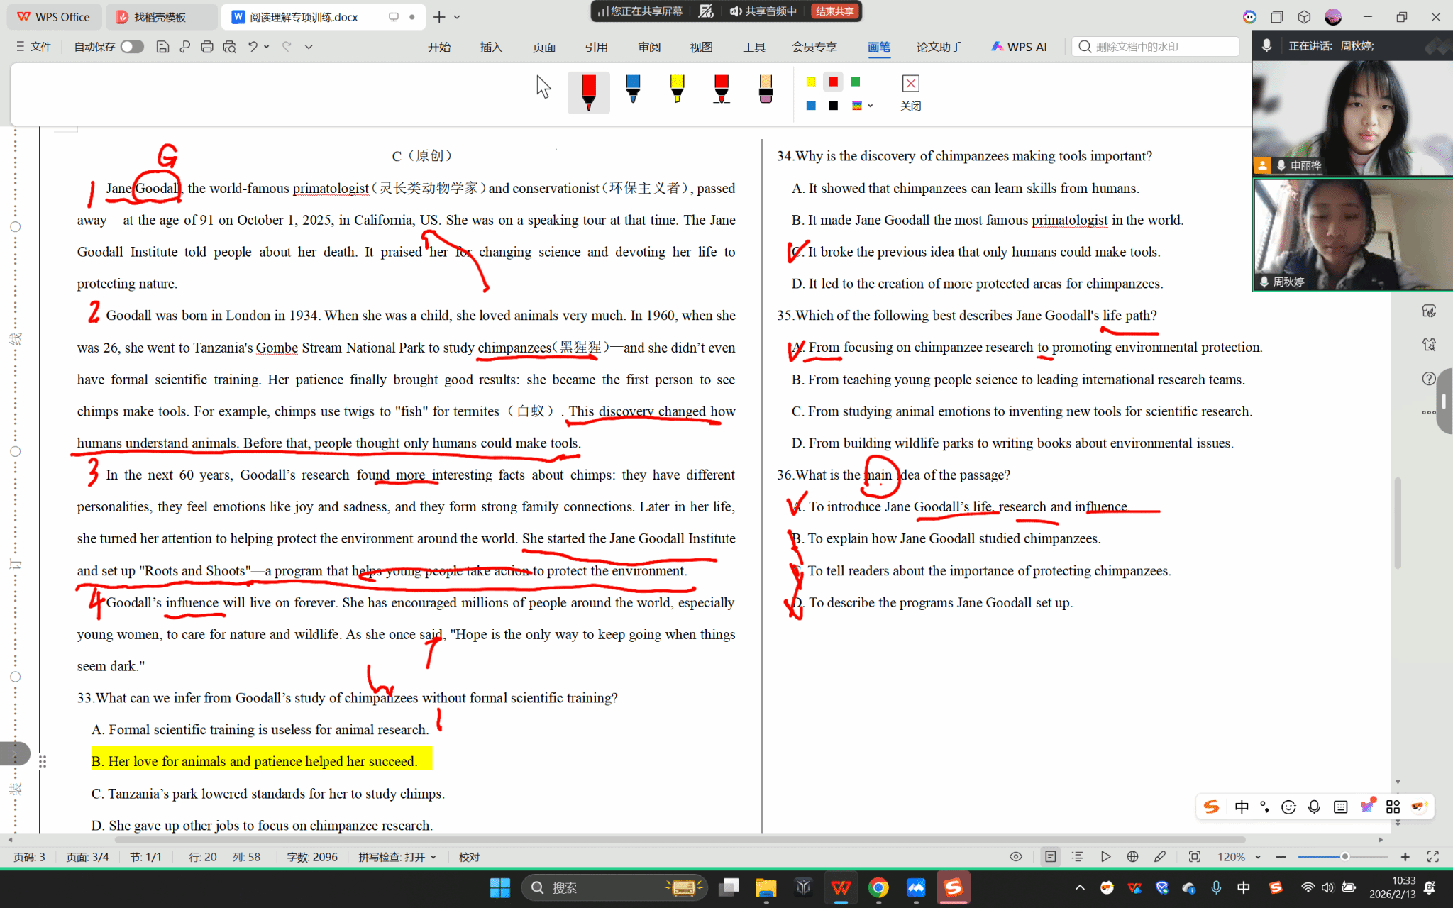Open Sogou emoji panel
The width and height of the screenshot is (1453, 908).
coord(1289,807)
